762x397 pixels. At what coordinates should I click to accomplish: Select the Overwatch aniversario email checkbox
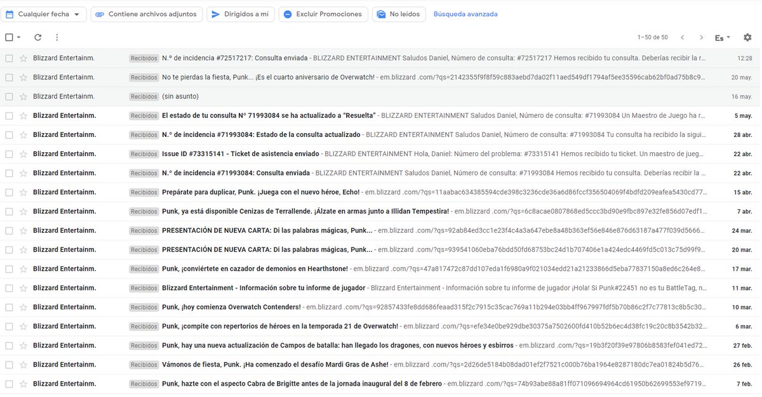click(x=9, y=77)
